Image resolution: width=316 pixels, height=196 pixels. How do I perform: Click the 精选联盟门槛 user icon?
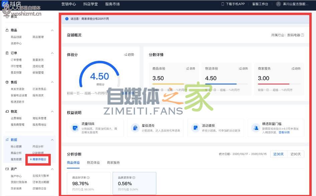tap(256, 128)
